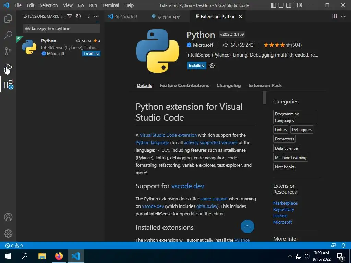Image resolution: width=351 pixels, height=263 pixels.
Task: Toggle the bottom panel layout button
Action: (x=281, y=5)
